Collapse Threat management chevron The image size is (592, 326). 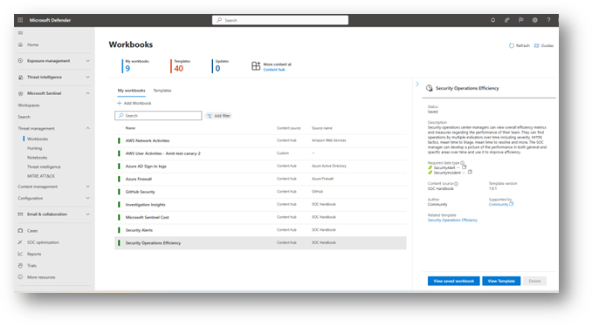[x=87, y=128]
